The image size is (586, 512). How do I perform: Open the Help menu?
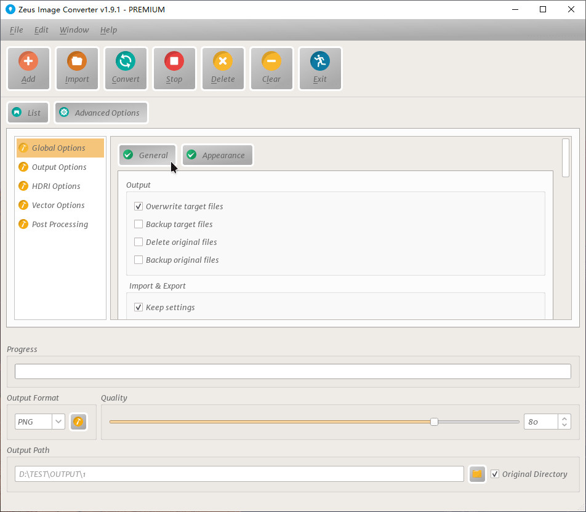[109, 30]
